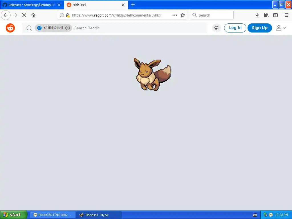The image size is (292, 219).
Task: Click the disc tray icon near clock
Action: pos(271,215)
